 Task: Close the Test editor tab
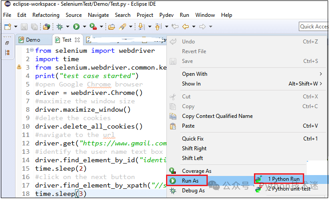[77, 40]
